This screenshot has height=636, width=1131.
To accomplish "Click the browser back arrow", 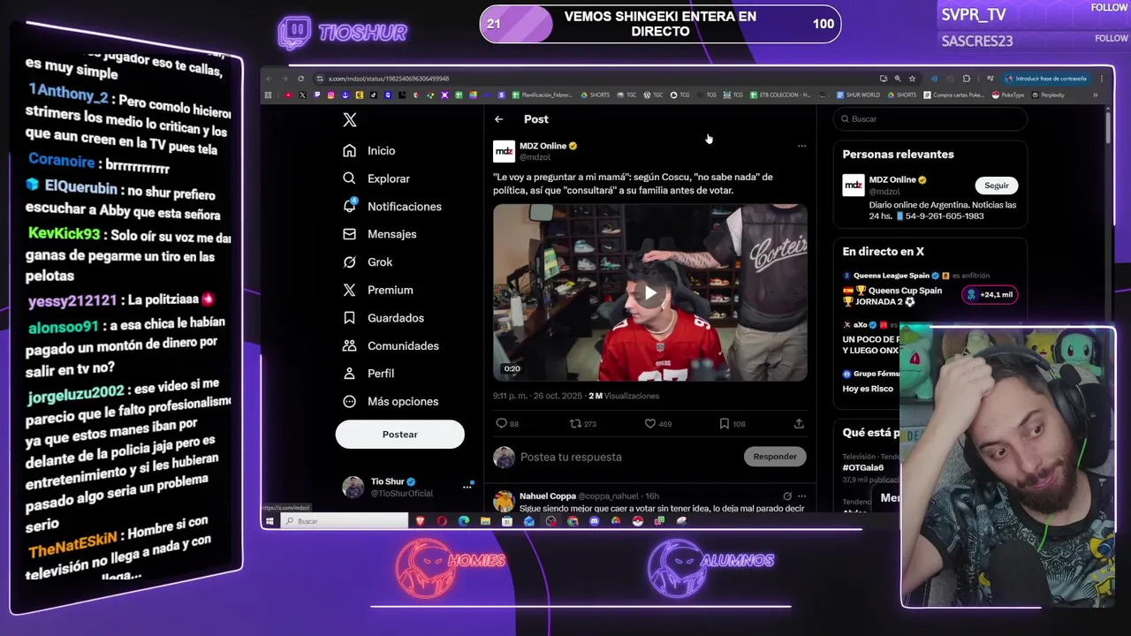I will (269, 79).
